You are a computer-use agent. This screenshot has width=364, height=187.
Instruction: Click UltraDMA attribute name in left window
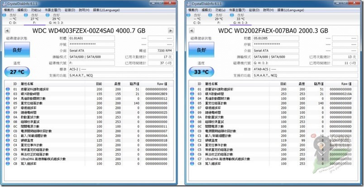pyautogui.click(x=43, y=159)
